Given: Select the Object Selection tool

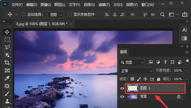Looking at the screenshot, I should (x=7, y=55).
